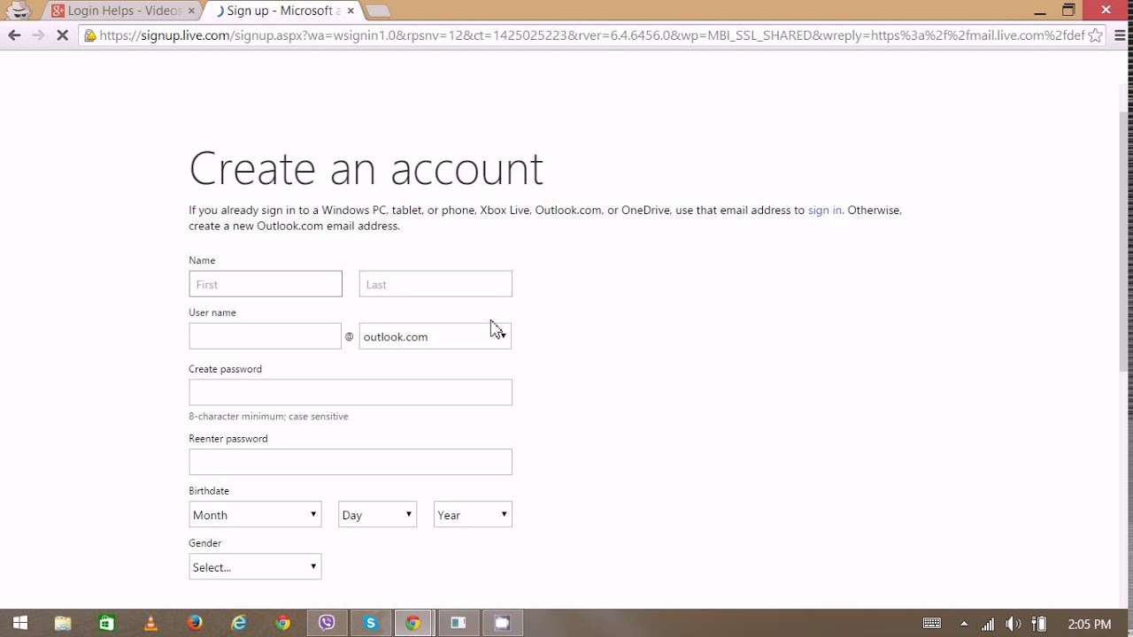Click the 8-character minimum hint text
The width and height of the screenshot is (1133, 637).
coord(268,417)
